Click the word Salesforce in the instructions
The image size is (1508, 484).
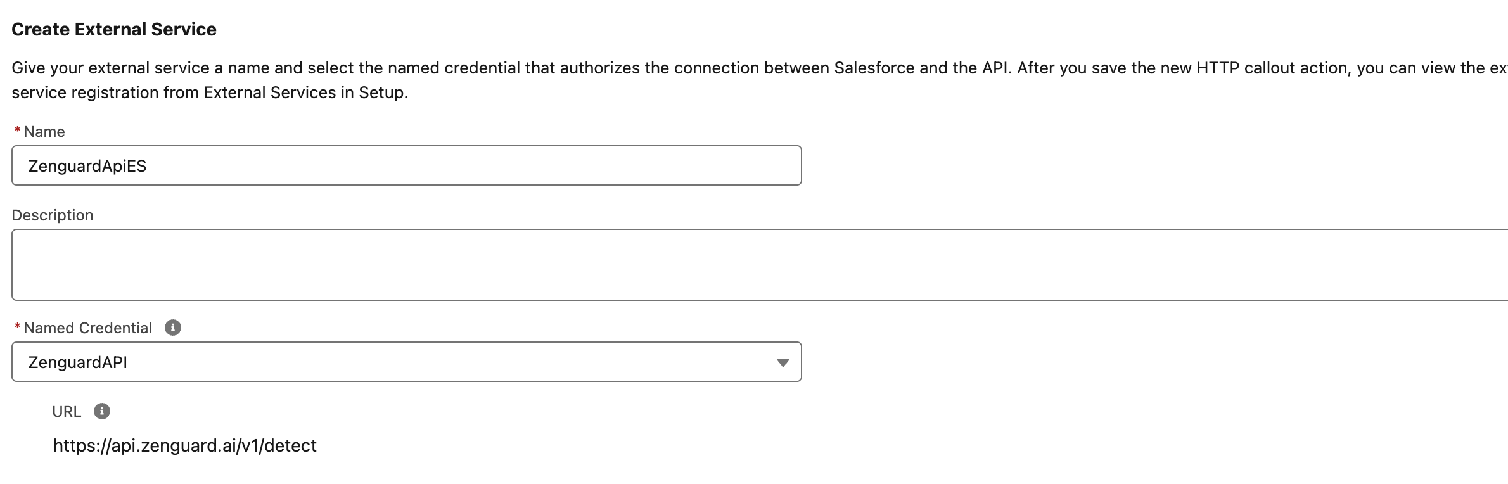point(874,68)
